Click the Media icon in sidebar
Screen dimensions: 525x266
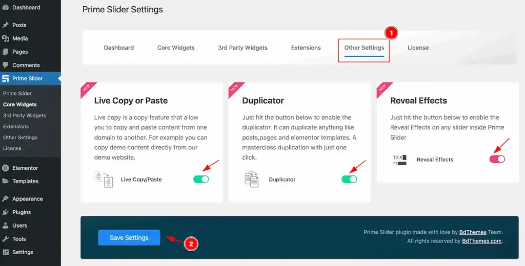[5, 38]
